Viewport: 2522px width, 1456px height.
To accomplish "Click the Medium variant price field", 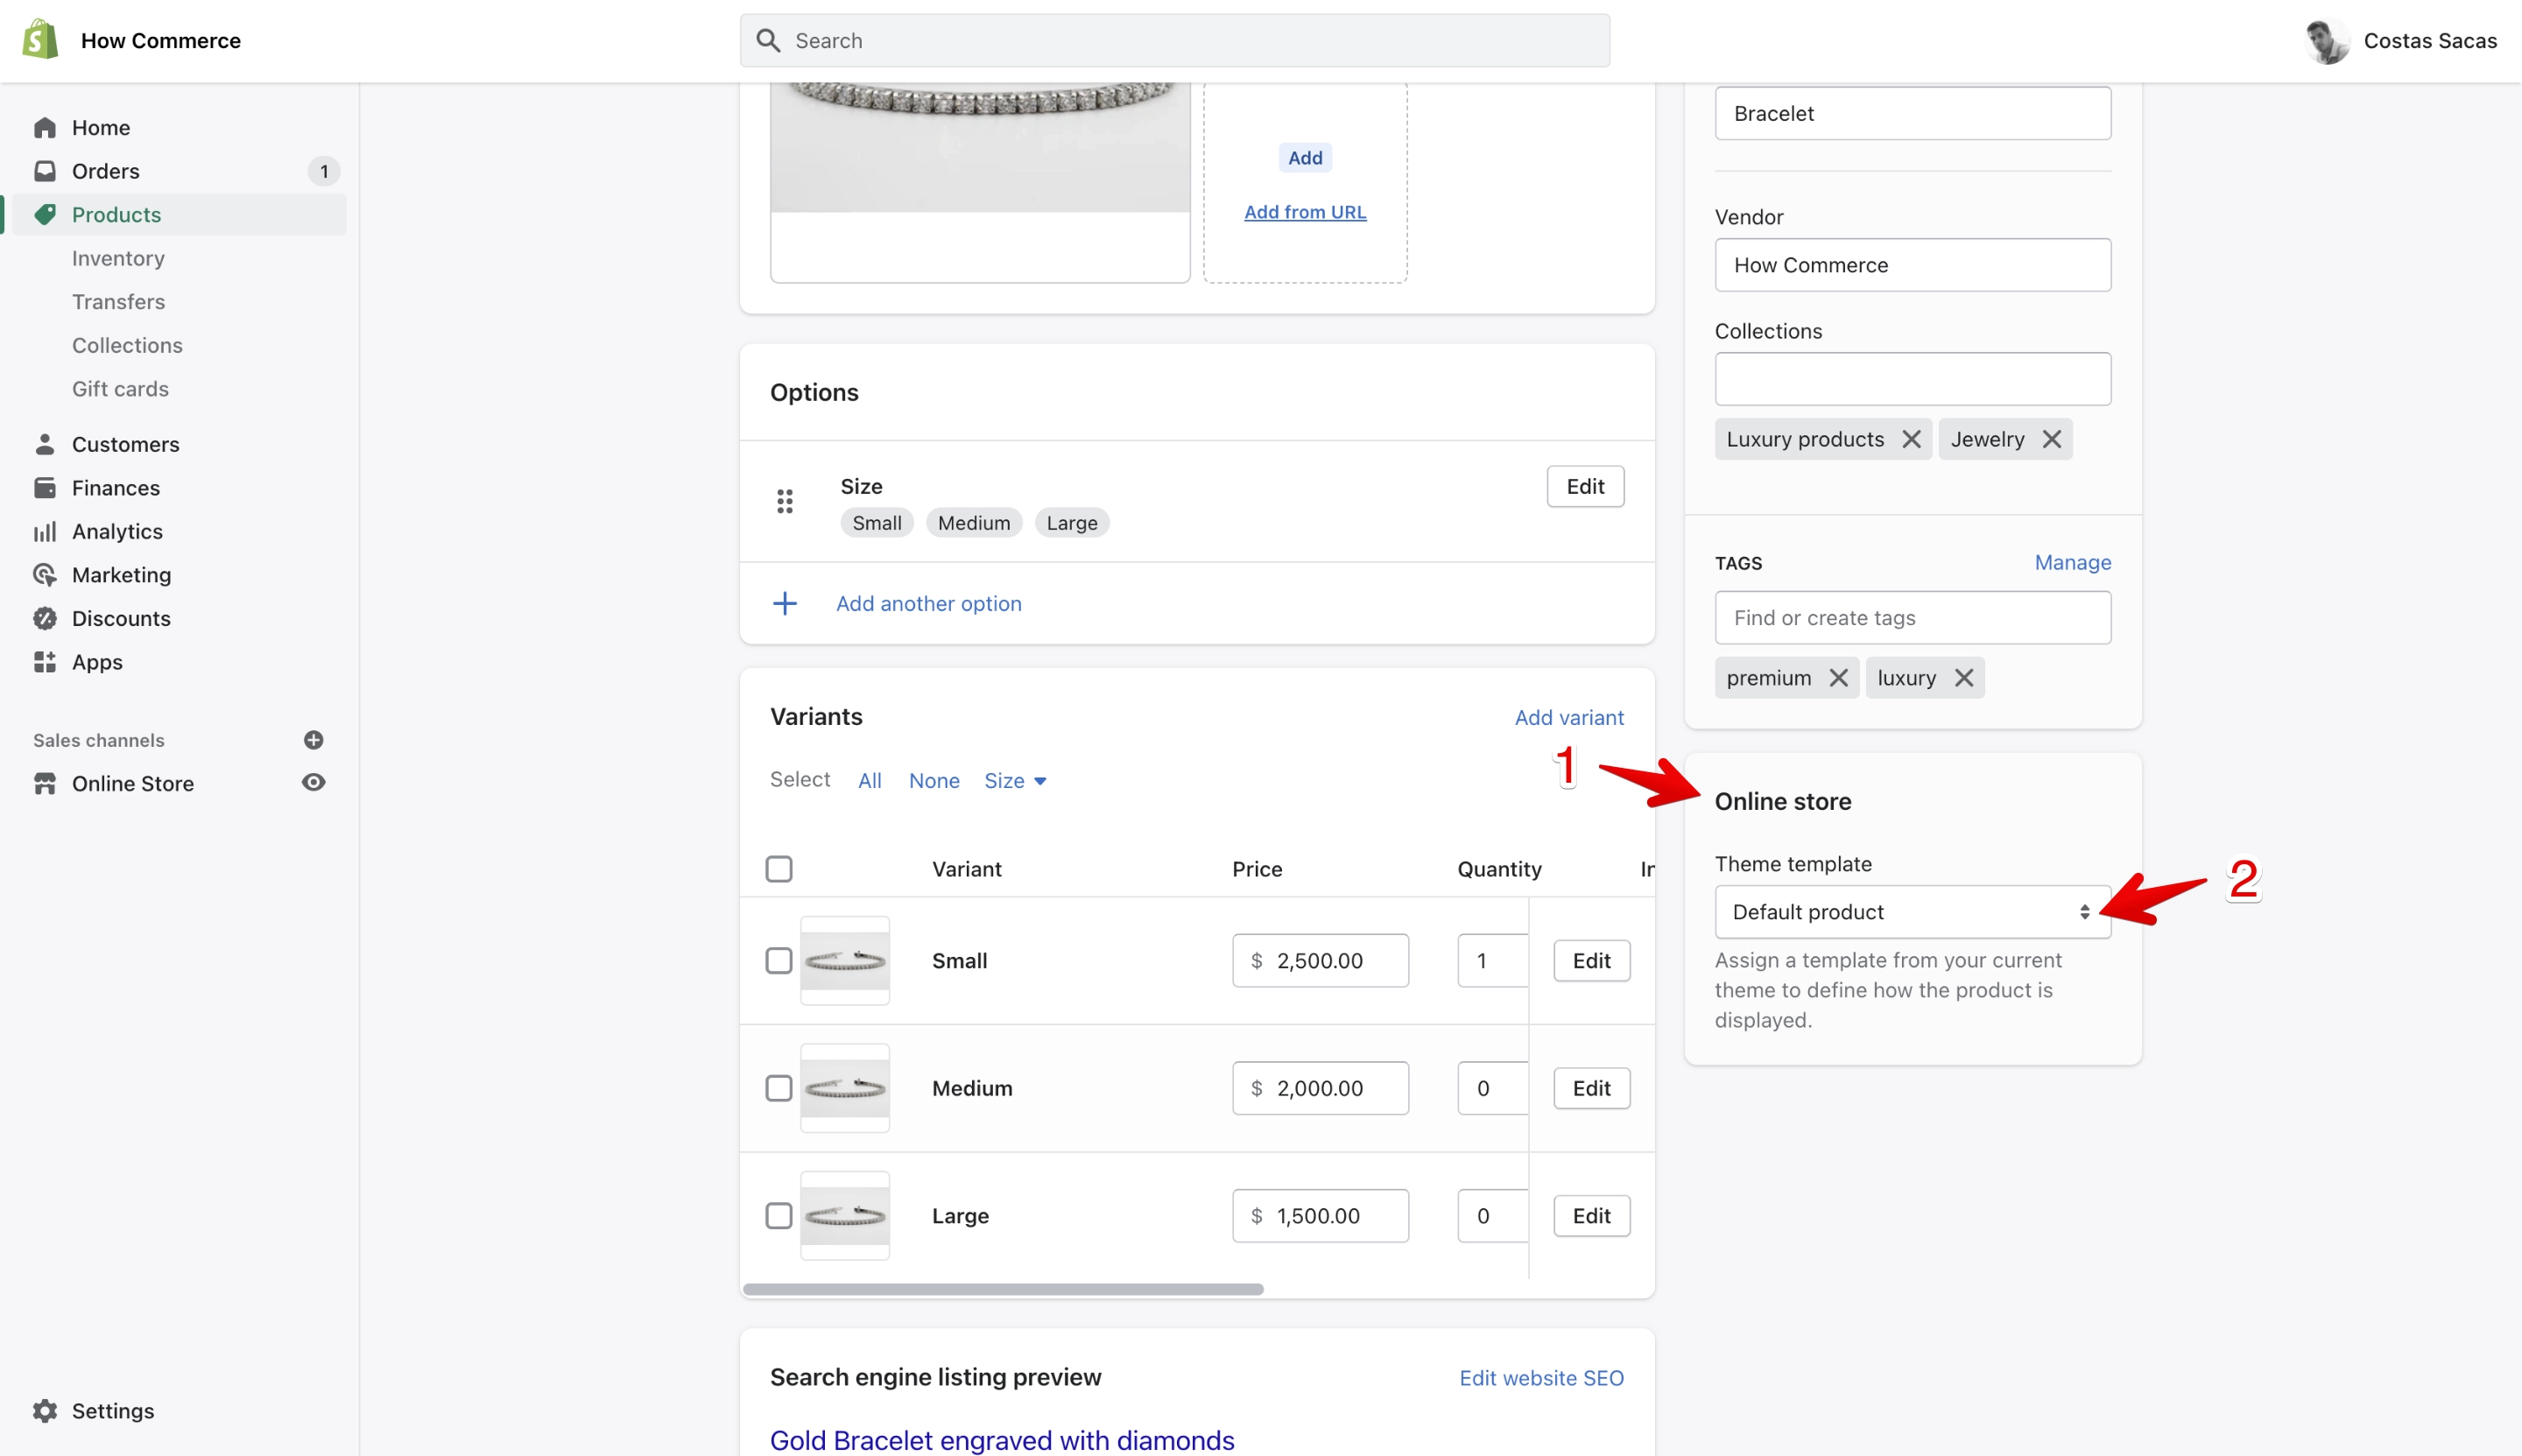I will click(x=1320, y=1088).
